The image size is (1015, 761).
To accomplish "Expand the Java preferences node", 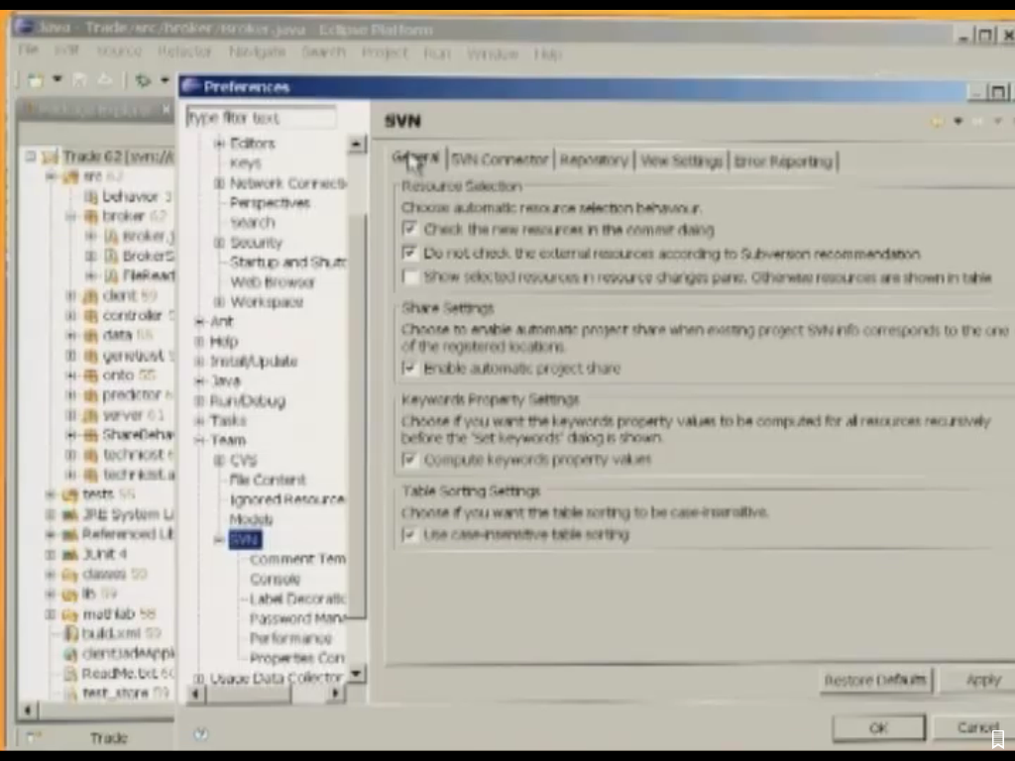I will pos(199,380).
